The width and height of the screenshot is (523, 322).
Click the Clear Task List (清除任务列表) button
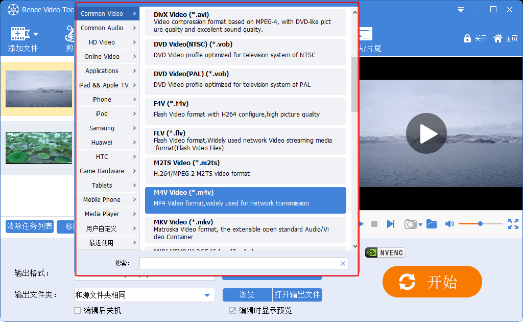tap(30, 226)
